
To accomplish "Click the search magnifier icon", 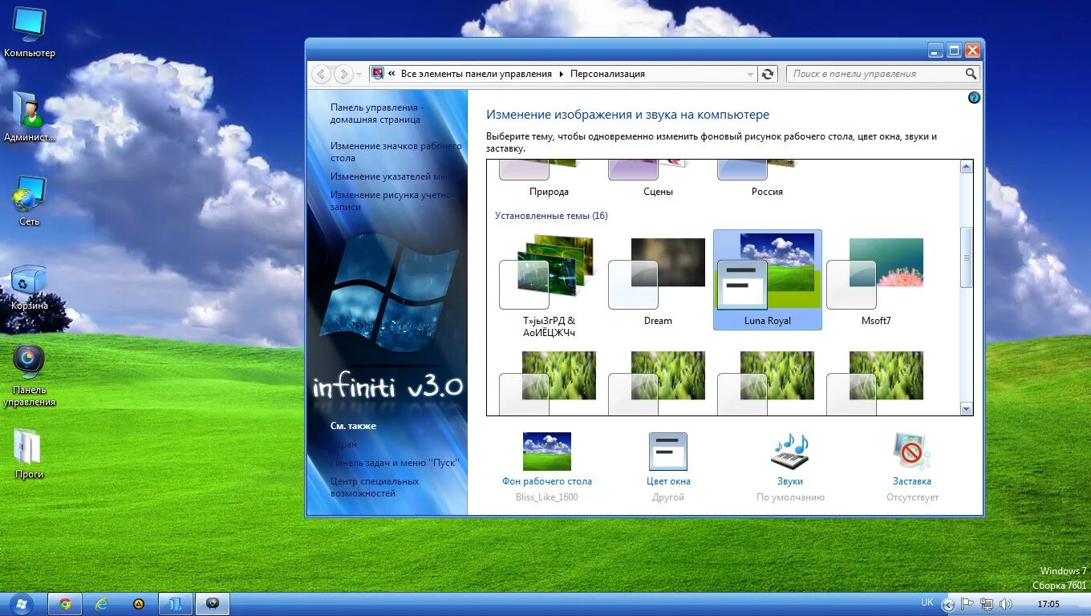I will 971,74.
